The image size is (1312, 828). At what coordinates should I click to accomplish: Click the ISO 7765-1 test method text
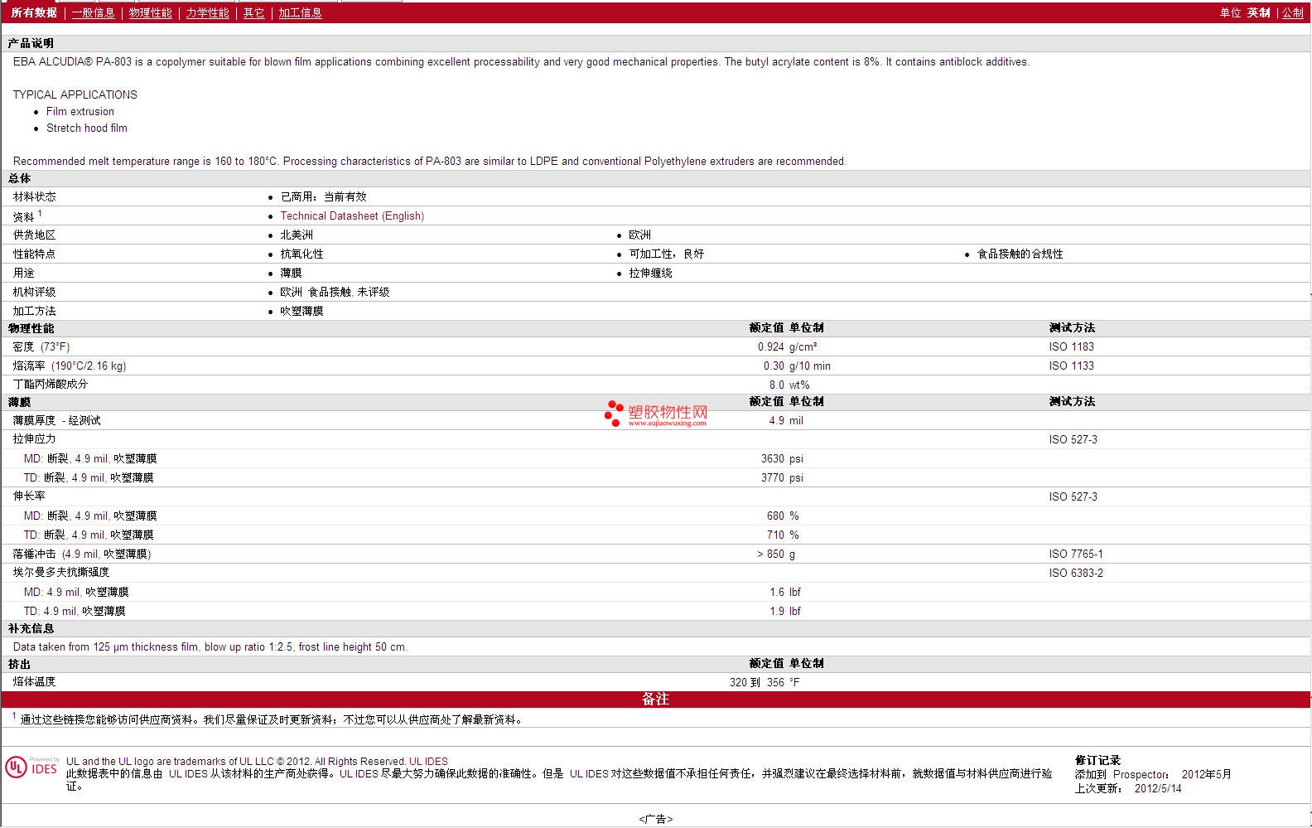point(1075,554)
